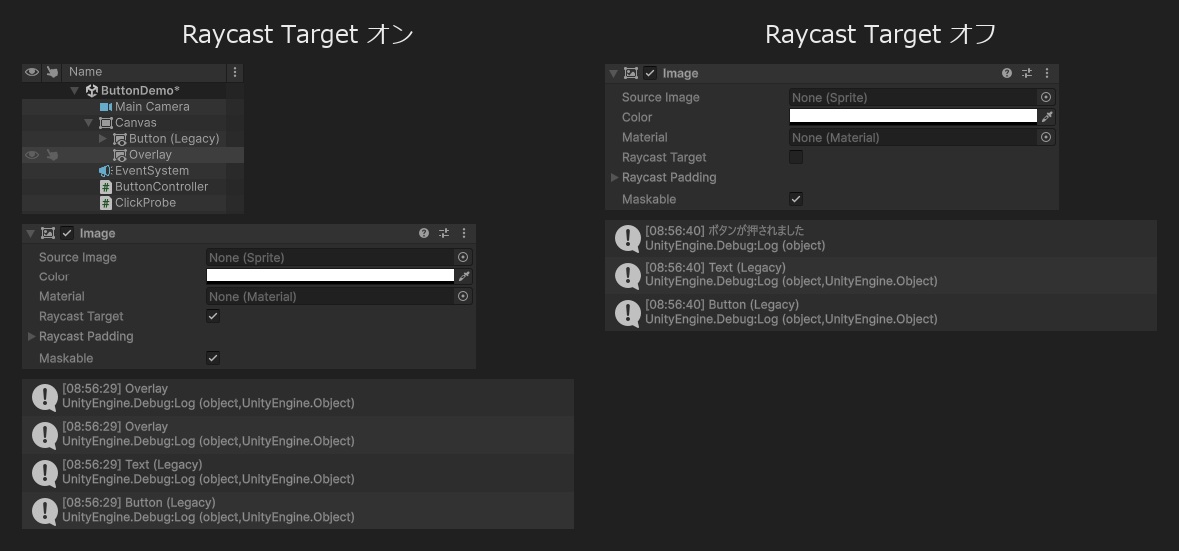Collapse the left Image component foldout
Screen dimensions: 1179x551
(30, 234)
